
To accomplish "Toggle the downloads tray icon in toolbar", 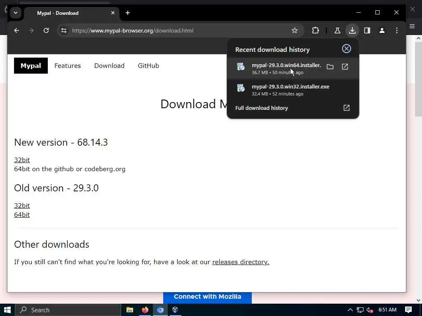I will [352, 30].
